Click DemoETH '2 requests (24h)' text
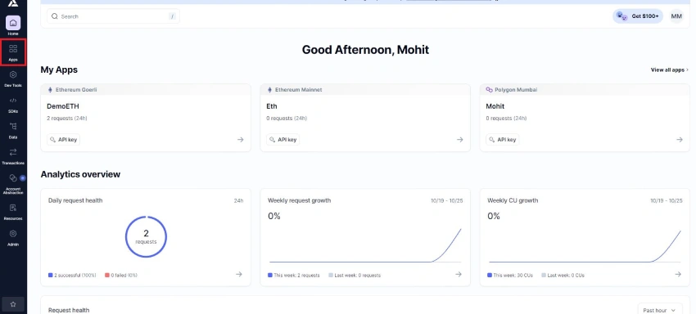This screenshot has width=696, height=314. [x=67, y=119]
